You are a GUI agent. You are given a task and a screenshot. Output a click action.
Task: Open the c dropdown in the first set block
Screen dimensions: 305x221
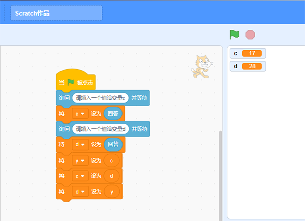(x=80, y=113)
